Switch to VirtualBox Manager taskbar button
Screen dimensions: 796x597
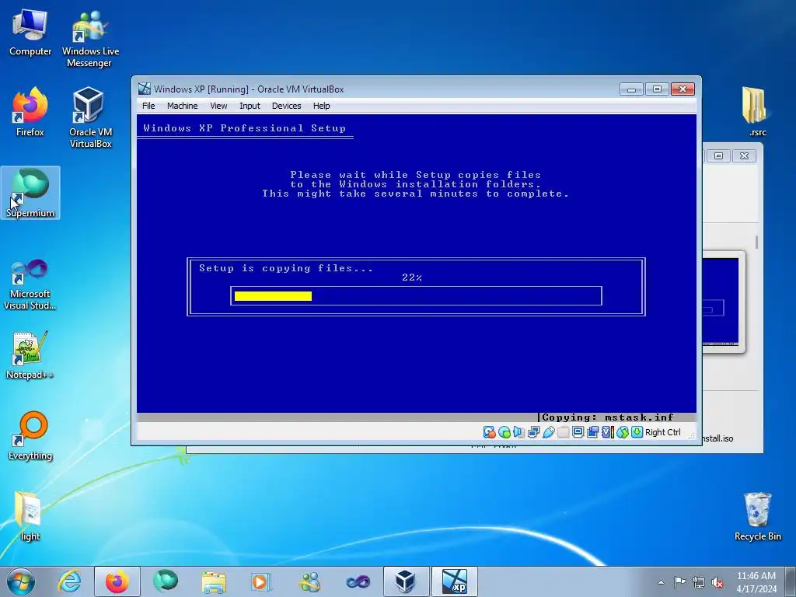tap(406, 581)
